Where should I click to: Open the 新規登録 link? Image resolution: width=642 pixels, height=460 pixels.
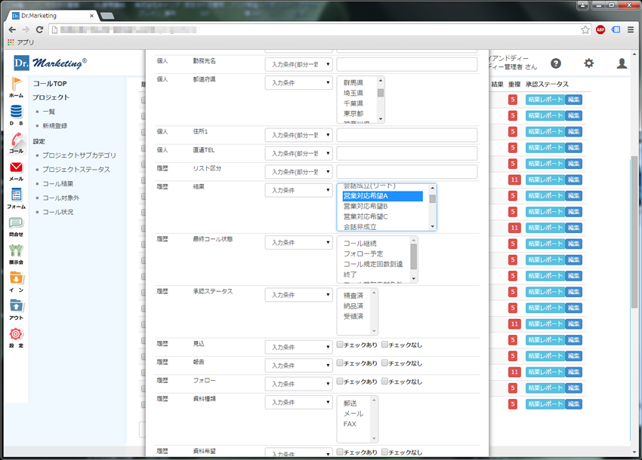(x=54, y=126)
